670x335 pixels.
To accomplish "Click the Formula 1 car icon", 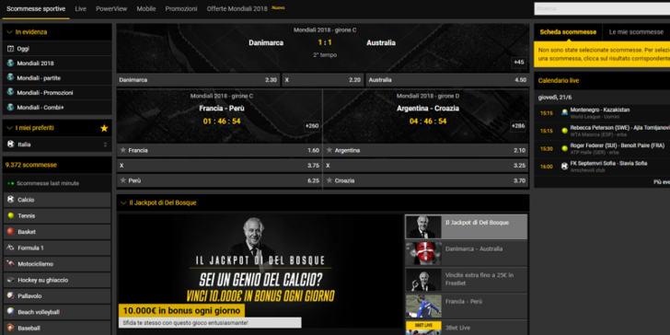I will click(11, 248).
